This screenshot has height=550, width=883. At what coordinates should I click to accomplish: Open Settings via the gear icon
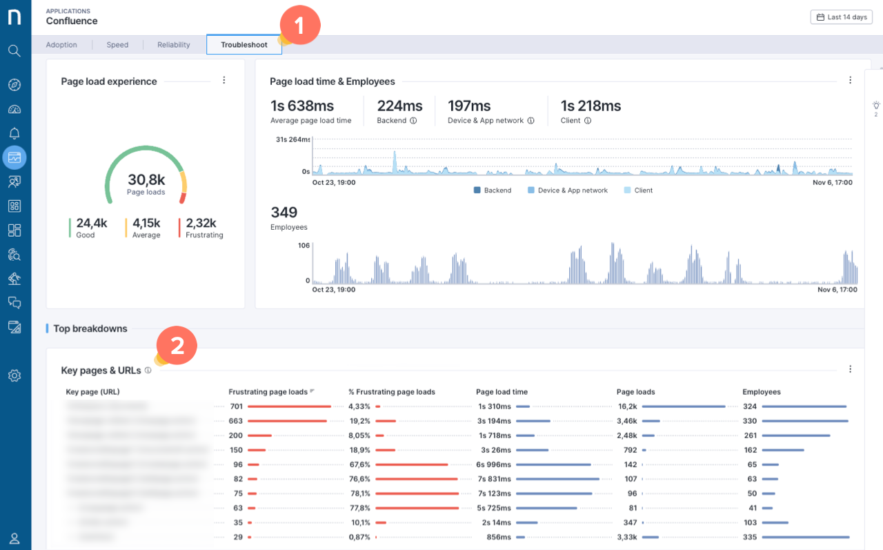pos(14,375)
